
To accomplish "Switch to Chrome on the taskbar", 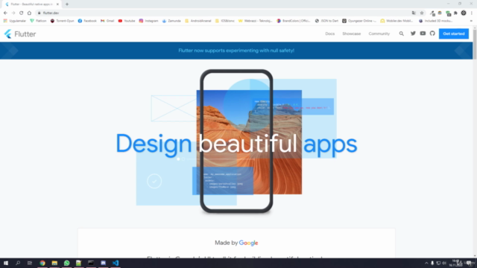I will 42,263.
